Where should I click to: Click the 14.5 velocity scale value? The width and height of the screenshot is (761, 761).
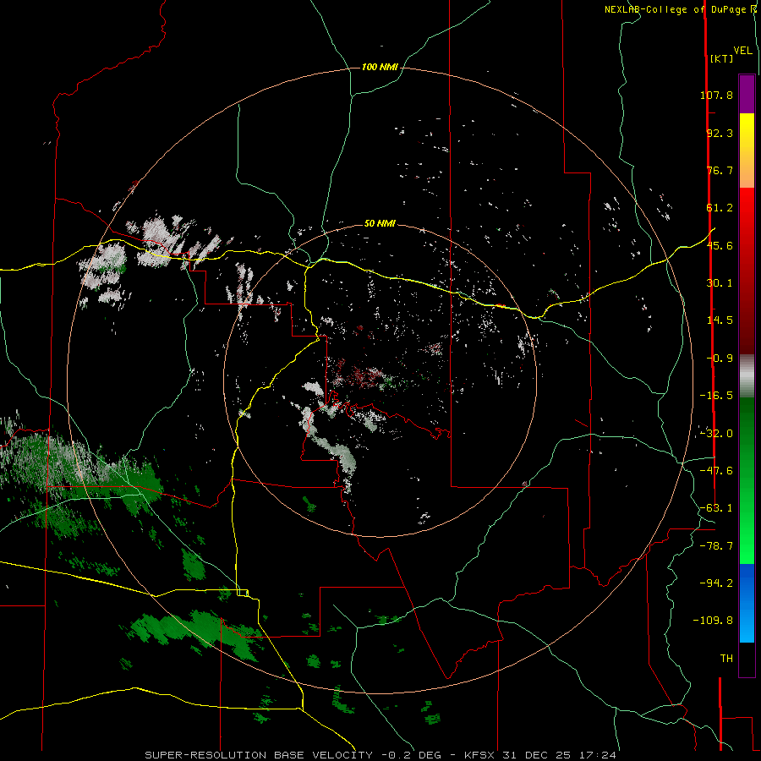click(x=720, y=320)
